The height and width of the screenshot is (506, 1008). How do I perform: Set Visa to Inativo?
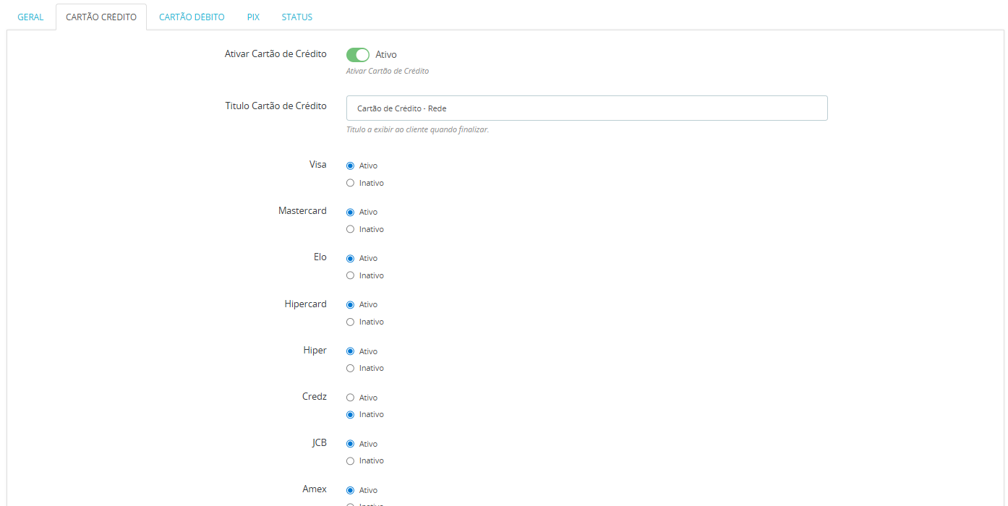351,183
